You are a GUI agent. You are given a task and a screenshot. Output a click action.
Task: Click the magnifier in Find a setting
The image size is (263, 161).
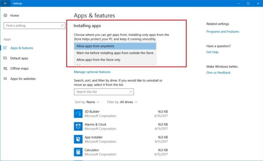tap(62, 26)
